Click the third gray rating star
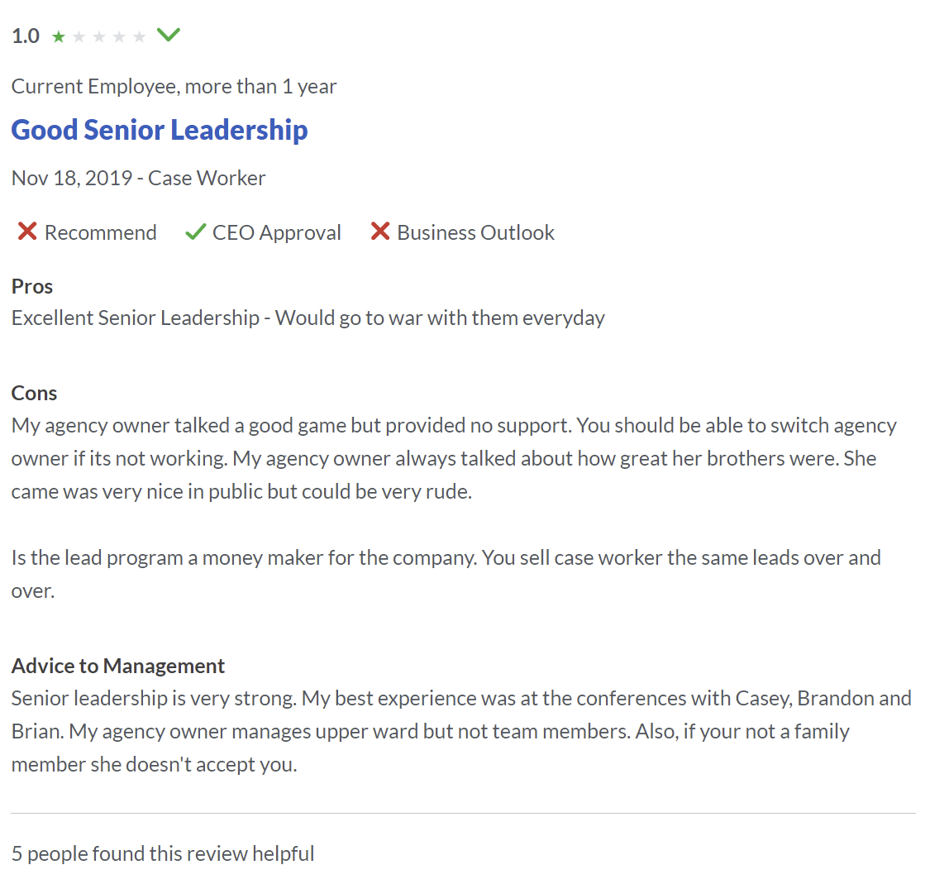 click(99, 36)
